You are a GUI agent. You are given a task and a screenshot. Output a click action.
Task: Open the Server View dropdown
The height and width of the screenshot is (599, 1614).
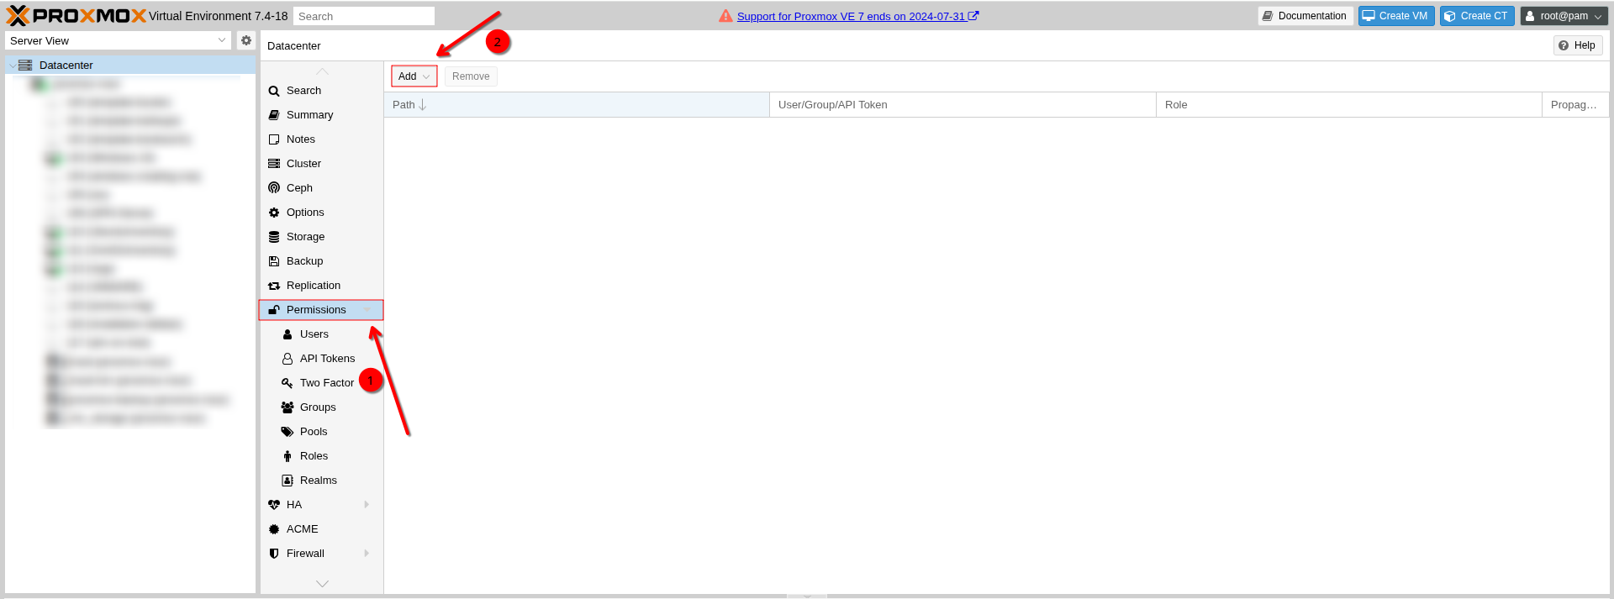tap(118, 40)
